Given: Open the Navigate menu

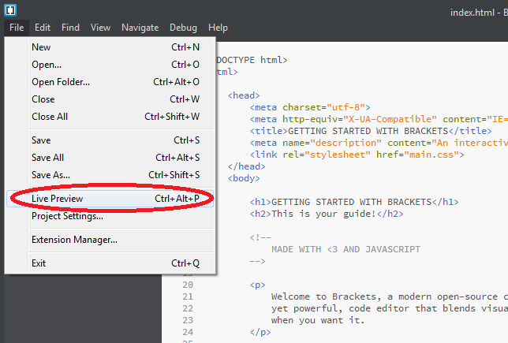Looking at the screenshot, I should 140,28.
